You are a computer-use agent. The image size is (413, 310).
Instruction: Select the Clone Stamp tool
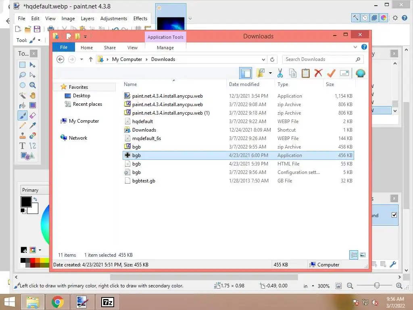[x=23, y=136]
